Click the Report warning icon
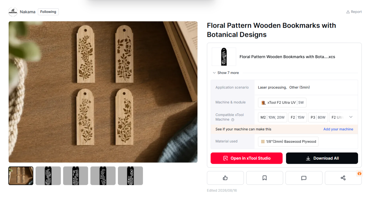Viewport: 369px width, 200px height. pyautogui.click(x=348, y=12)
